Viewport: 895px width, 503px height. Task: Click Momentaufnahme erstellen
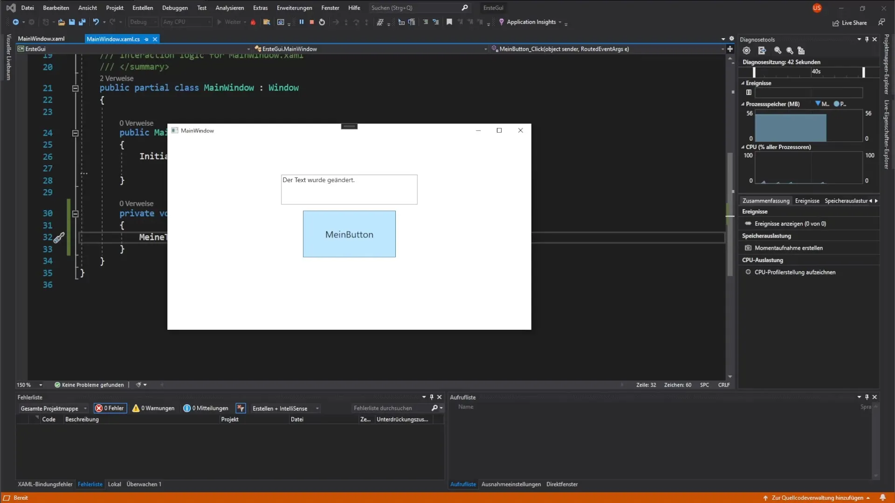click(x=788, y=248)
